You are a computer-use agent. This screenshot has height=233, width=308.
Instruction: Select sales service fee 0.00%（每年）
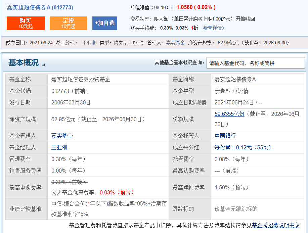(69, 171)
